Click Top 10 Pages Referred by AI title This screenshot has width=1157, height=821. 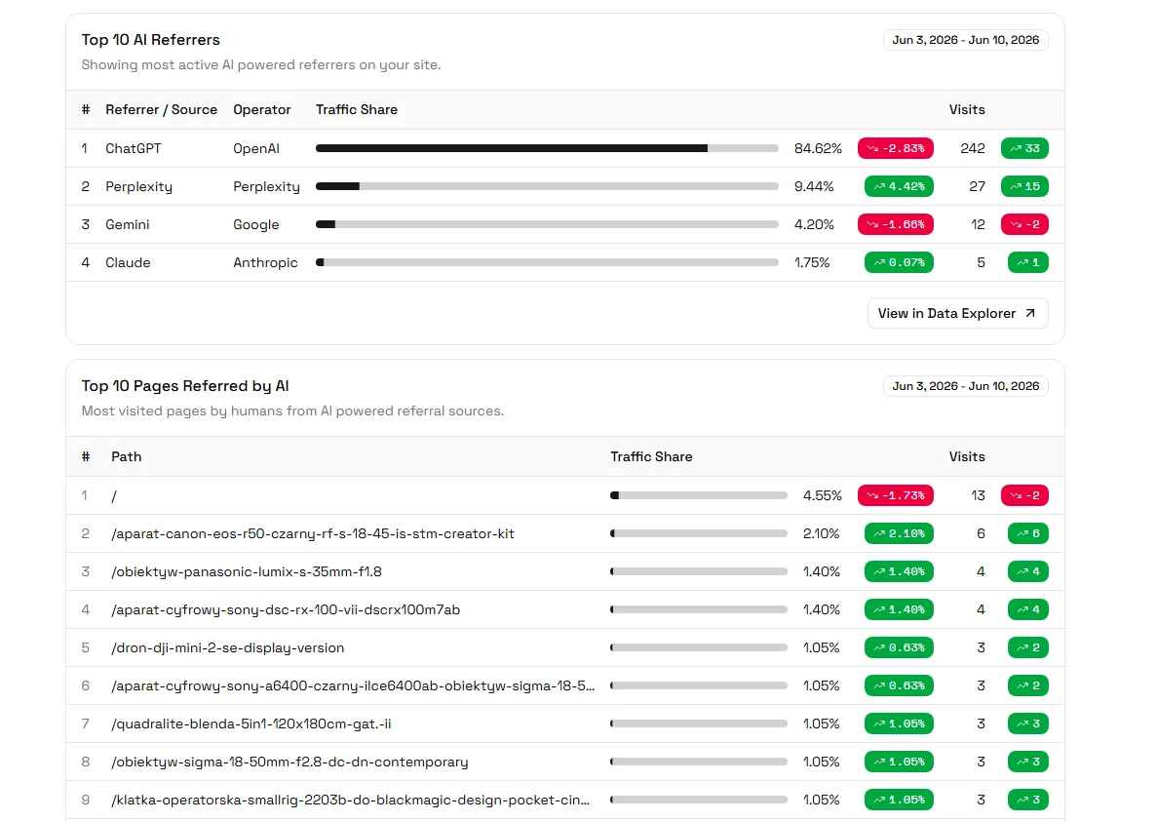185,386
